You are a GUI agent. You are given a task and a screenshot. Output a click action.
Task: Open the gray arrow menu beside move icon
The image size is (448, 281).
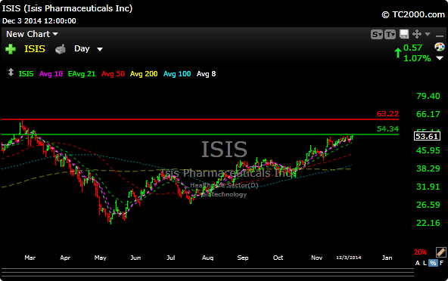click(x=428, y=34)
